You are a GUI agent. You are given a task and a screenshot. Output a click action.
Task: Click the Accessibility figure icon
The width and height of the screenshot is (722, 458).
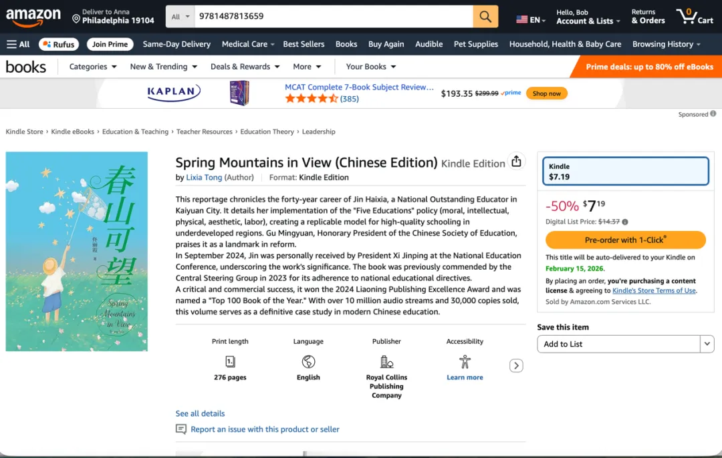pos(465,362)
